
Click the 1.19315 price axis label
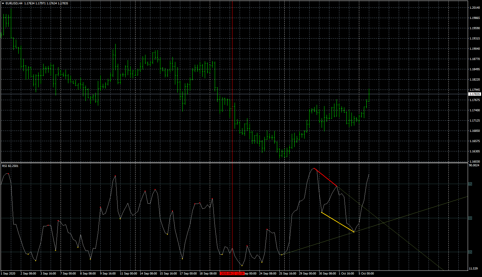474,39
